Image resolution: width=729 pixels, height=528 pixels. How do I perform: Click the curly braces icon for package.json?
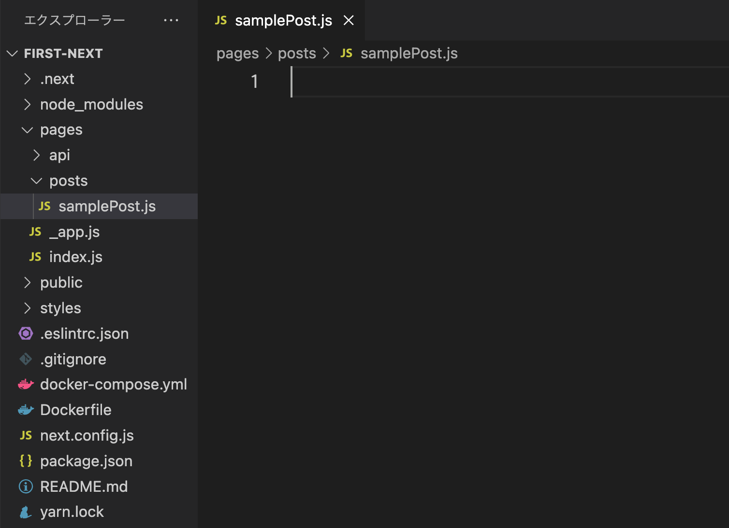point(26,461)
